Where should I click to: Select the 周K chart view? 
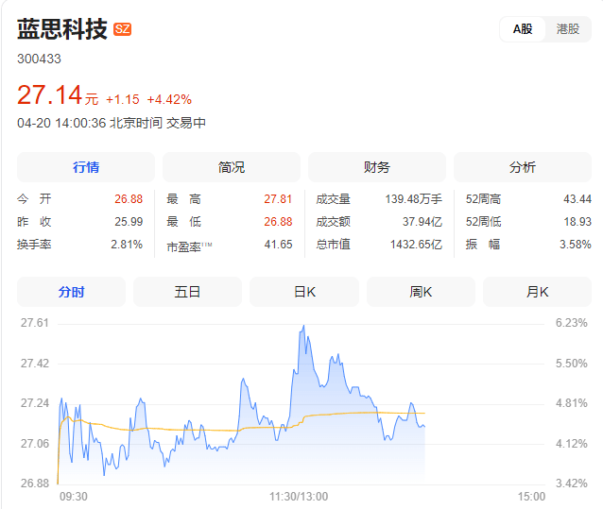[x=421, y=292]
